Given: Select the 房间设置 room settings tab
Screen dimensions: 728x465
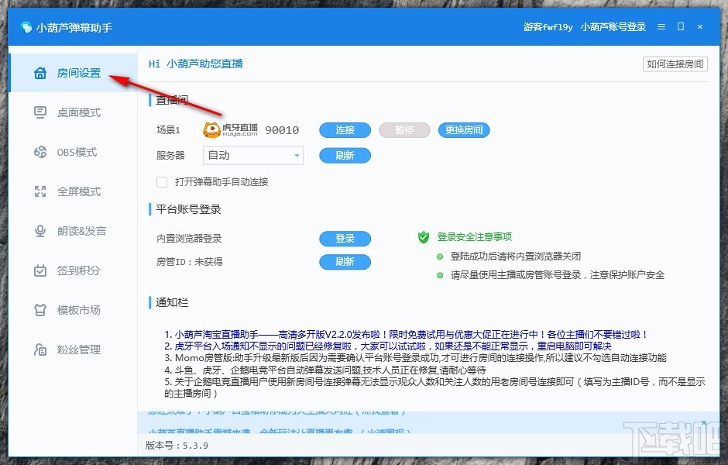Looking at the screenshot, I should point(74,71).
